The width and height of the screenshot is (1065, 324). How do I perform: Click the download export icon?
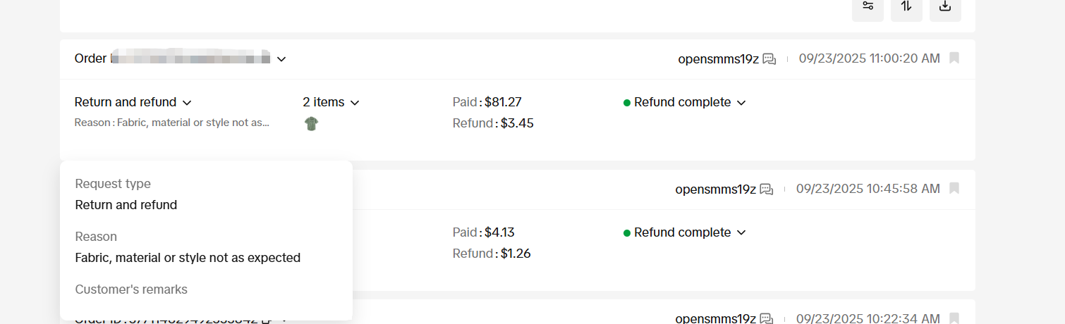(x=945, y=6)
